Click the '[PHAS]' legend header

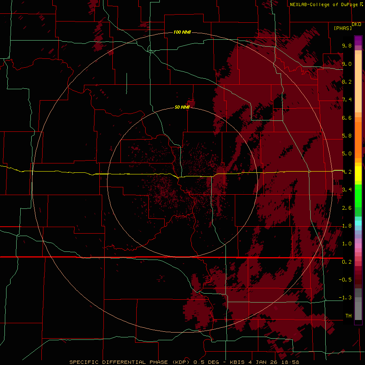(343, 28)
